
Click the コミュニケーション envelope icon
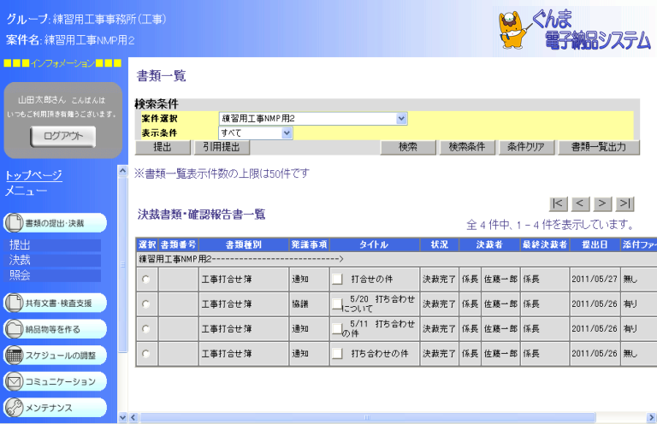click(x=14, y=381)
